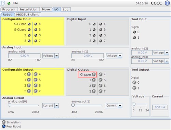Click the analog_out[1] slider handle
The width and height of the screenshot is (171, 130).
(73, 105)
